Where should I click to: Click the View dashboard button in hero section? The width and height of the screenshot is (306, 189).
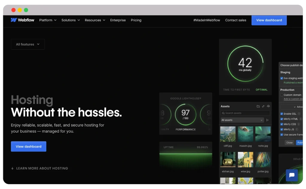click(29, 147)
